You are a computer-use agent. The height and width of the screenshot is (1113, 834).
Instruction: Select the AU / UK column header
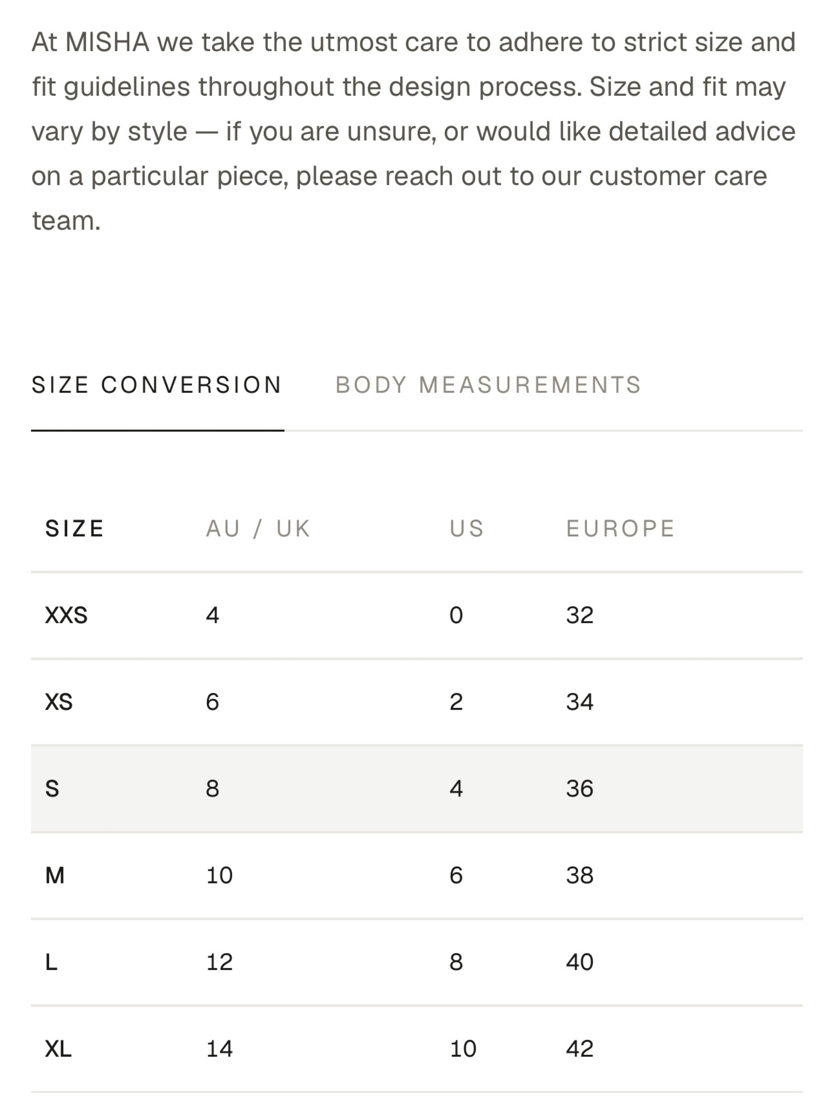(x=258, y=528)
